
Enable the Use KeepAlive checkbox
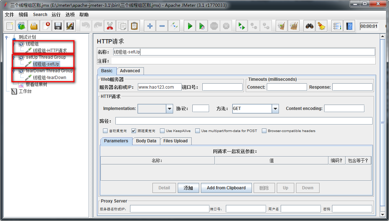click(162, 131)
